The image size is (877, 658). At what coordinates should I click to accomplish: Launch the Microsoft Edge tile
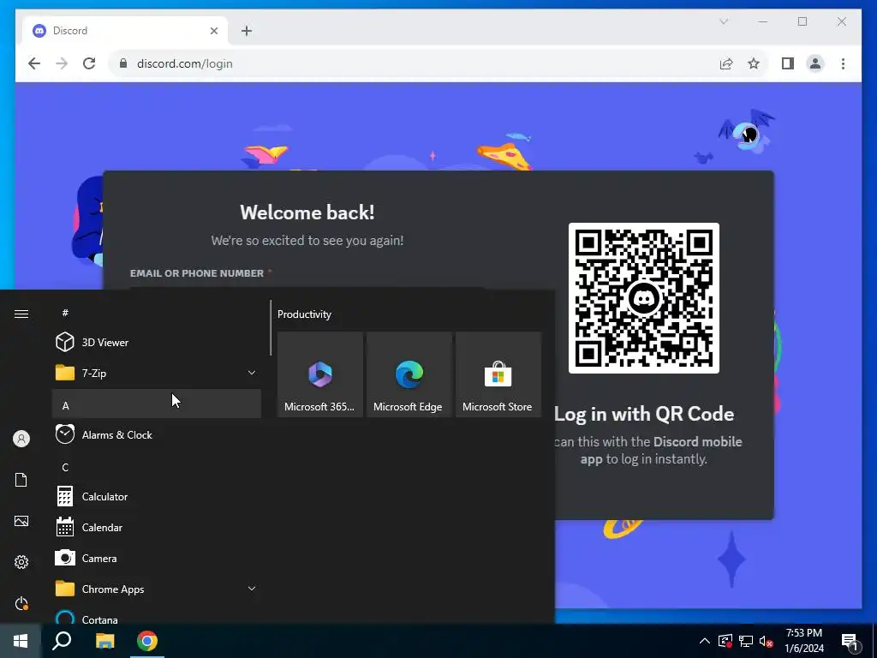pos(409,374)
